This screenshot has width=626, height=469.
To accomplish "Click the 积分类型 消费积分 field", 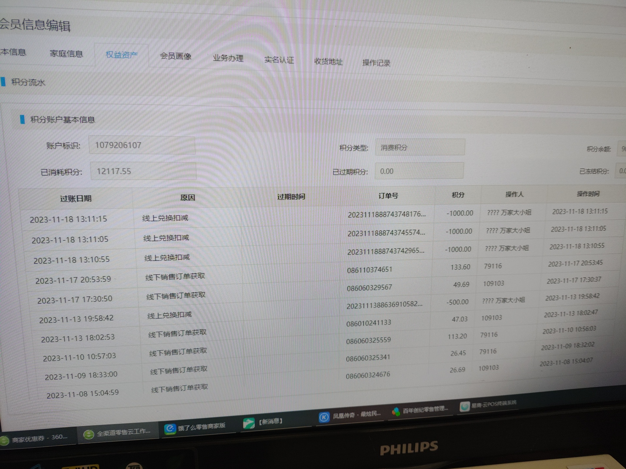I will coord(420,148).
